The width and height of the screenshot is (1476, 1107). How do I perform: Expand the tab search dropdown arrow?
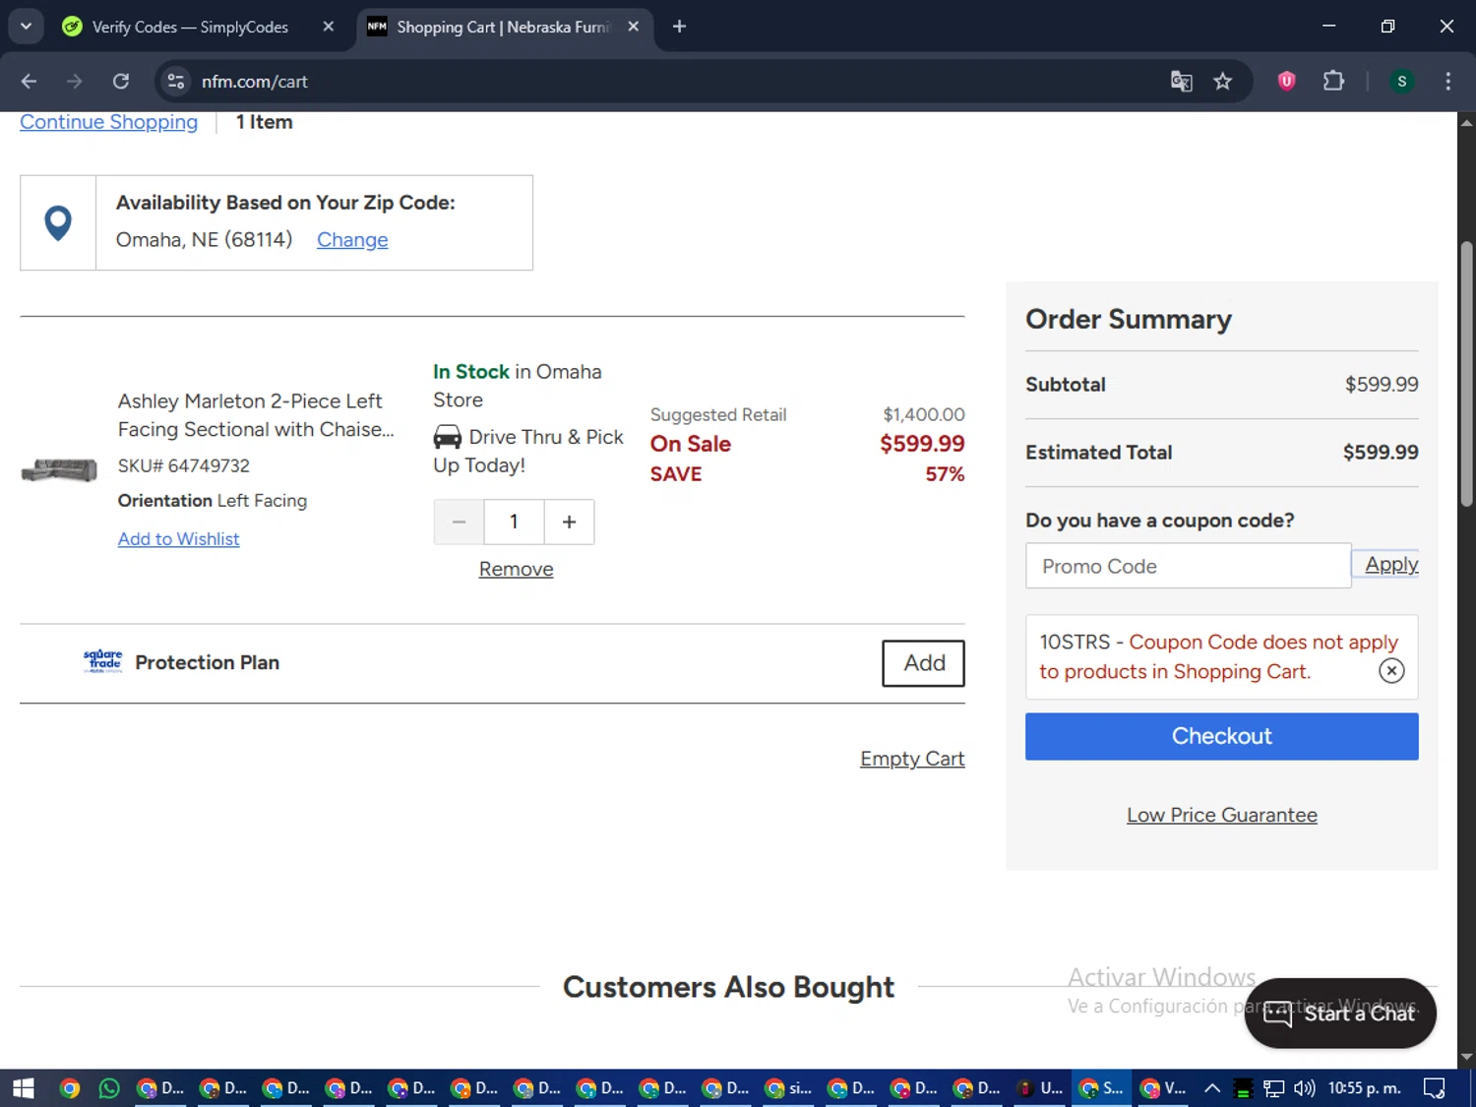click(x=26, y=27)
